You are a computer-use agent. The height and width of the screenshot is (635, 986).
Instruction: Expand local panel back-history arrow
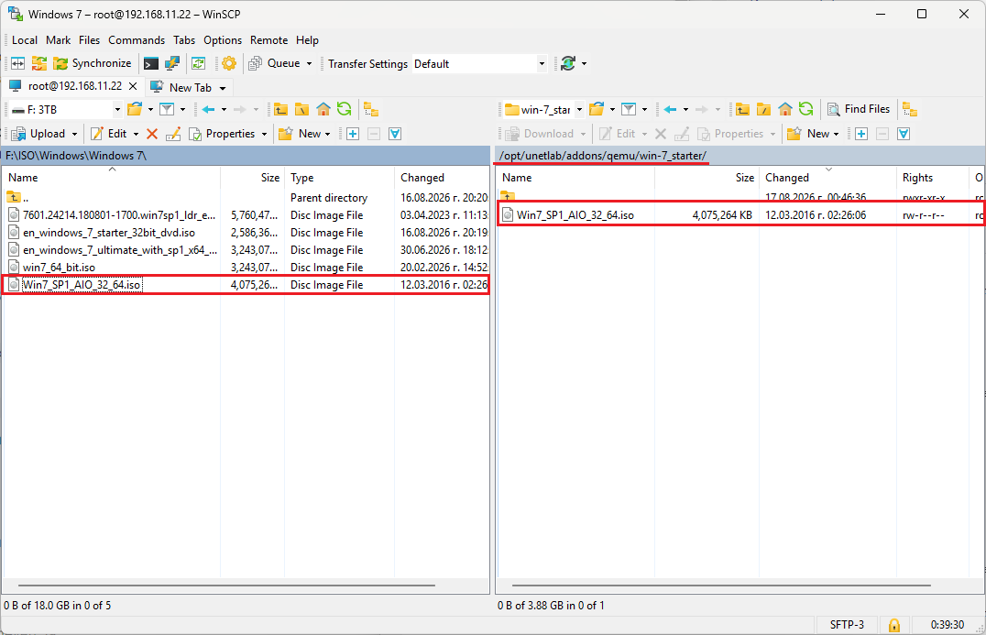(x=224, y=109)
